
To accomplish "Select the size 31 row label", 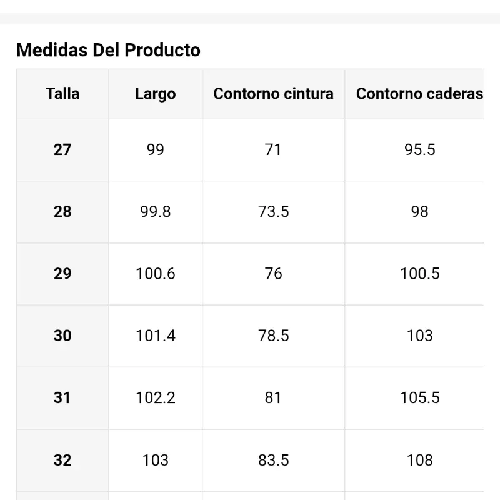I will [62, 397].
